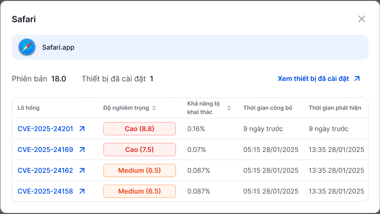This screenshot has width=380, height=214.
Task: Click arrow icon next to Xem thiết bị đã cài đặt
Action: (x=357, y=79)
